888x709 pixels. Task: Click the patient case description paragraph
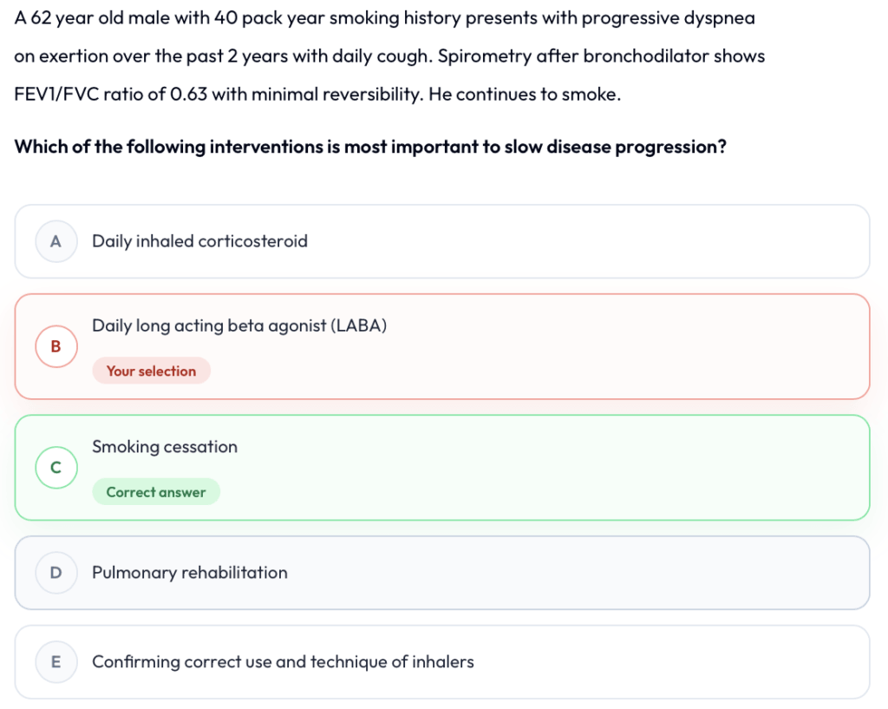pyautogui.click(x=389, y=56)
